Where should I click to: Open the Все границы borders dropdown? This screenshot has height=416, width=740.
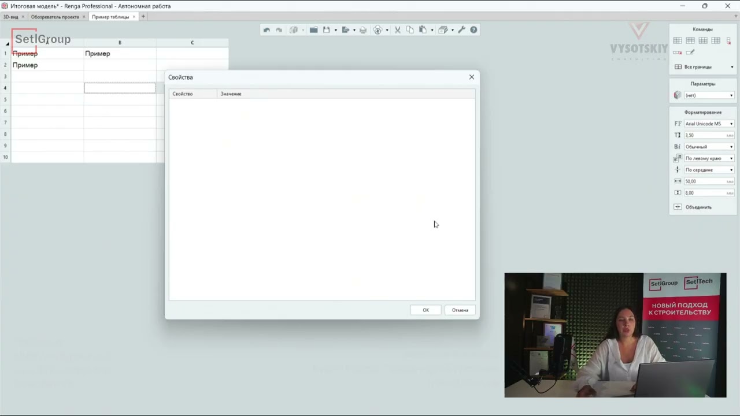coord(704,67)
